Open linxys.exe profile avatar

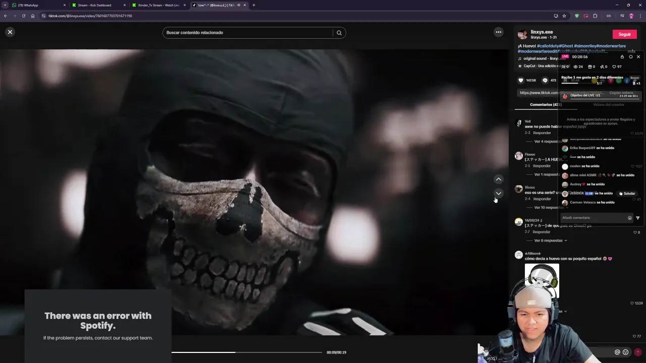[x=523, y=34]
